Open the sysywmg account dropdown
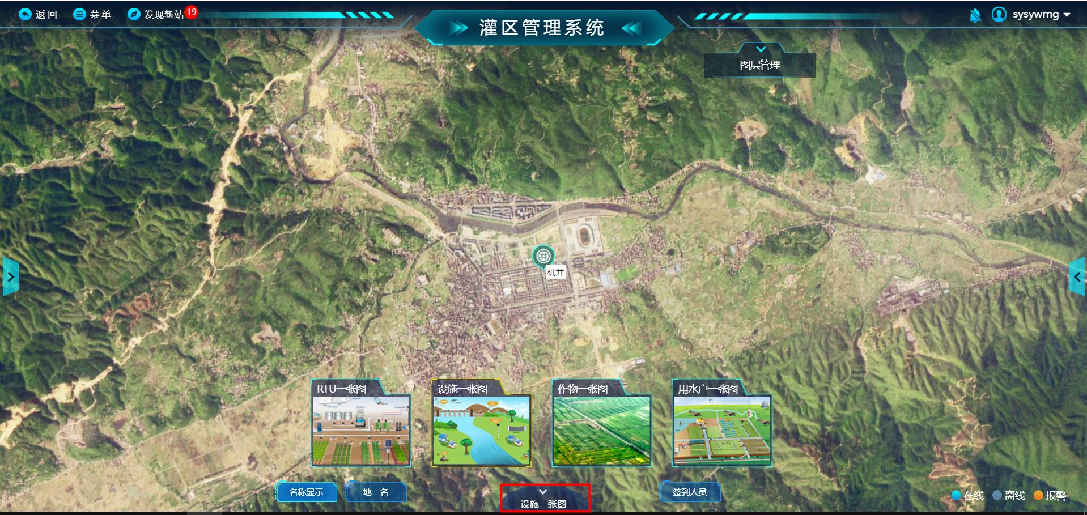The image size is (1087, 515). 1041,15
